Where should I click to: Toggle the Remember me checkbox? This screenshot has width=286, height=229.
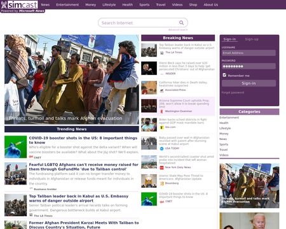(x=224, y=75)
